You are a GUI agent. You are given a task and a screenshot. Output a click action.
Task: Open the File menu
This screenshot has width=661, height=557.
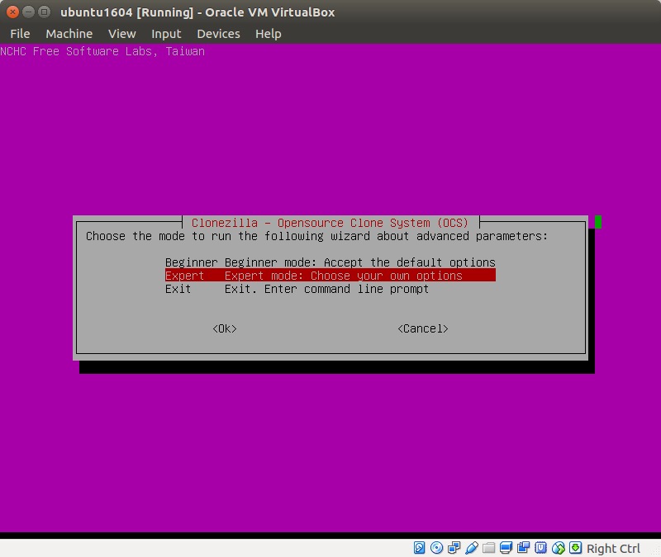tap(20, 34)
